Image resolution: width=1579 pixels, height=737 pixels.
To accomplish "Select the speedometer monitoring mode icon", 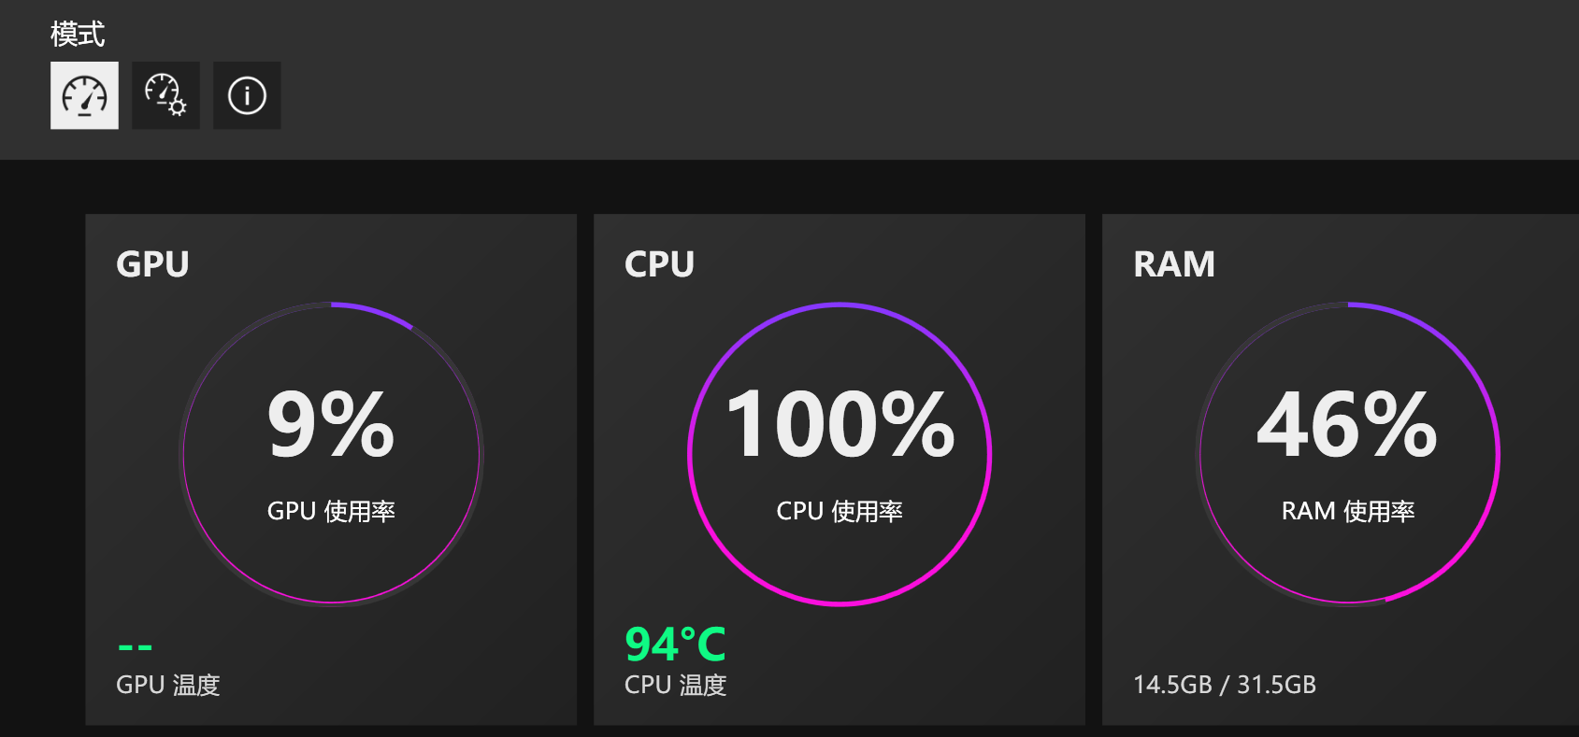I will pyautogui.click(x=84, y=95).
